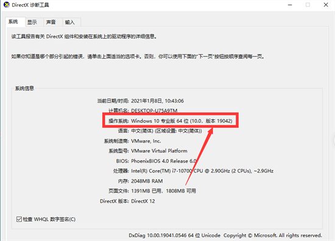Image resolution: width=335 pixels, height=241 pixels.
Task: Click computer name DESKTOP-U75A9TM
Action: [154, 110]
